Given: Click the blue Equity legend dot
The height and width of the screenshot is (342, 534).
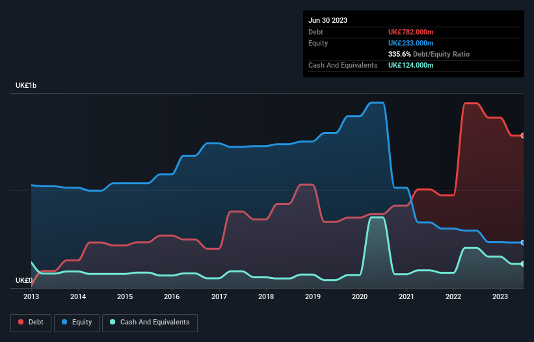Looking at the screenshot, I should click(64, 322).
